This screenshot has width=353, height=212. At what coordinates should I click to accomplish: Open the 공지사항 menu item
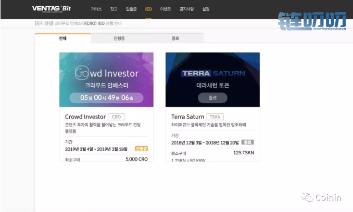click(186, 9)
